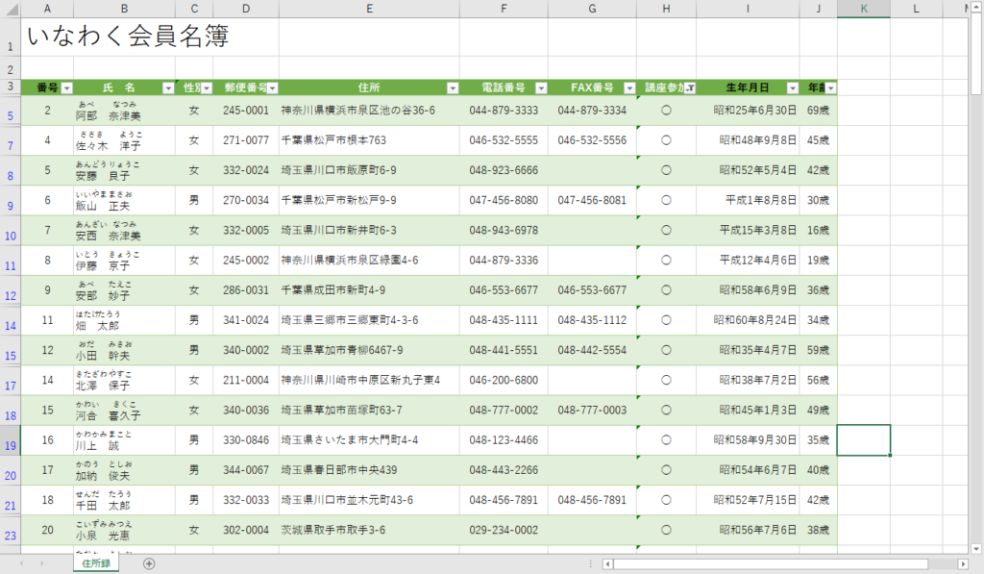Click the horizontal scrollbar thumb
This screenshot has height=574, width=984.
tap(769, 563)
